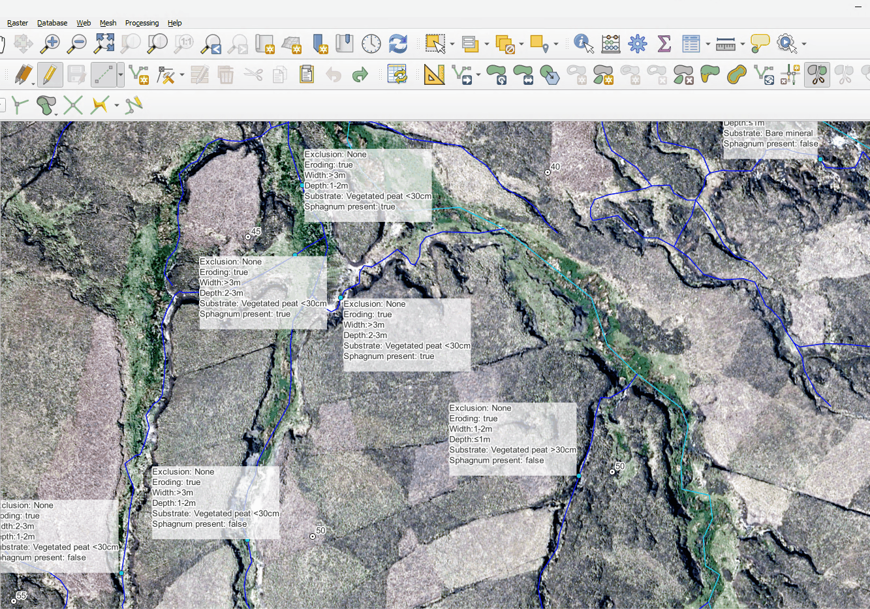Image resolution: width=870 pixels, height=609 pixels.
Task: Open the Temporal Controller clock icon
Action: [371, 44]
